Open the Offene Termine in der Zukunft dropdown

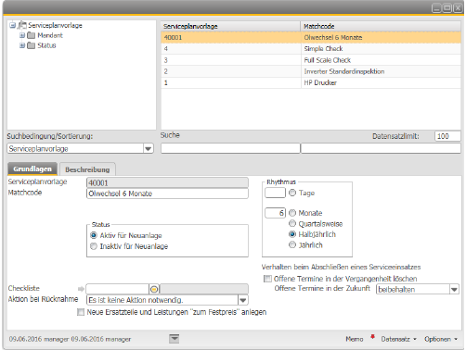pos(454,290)
